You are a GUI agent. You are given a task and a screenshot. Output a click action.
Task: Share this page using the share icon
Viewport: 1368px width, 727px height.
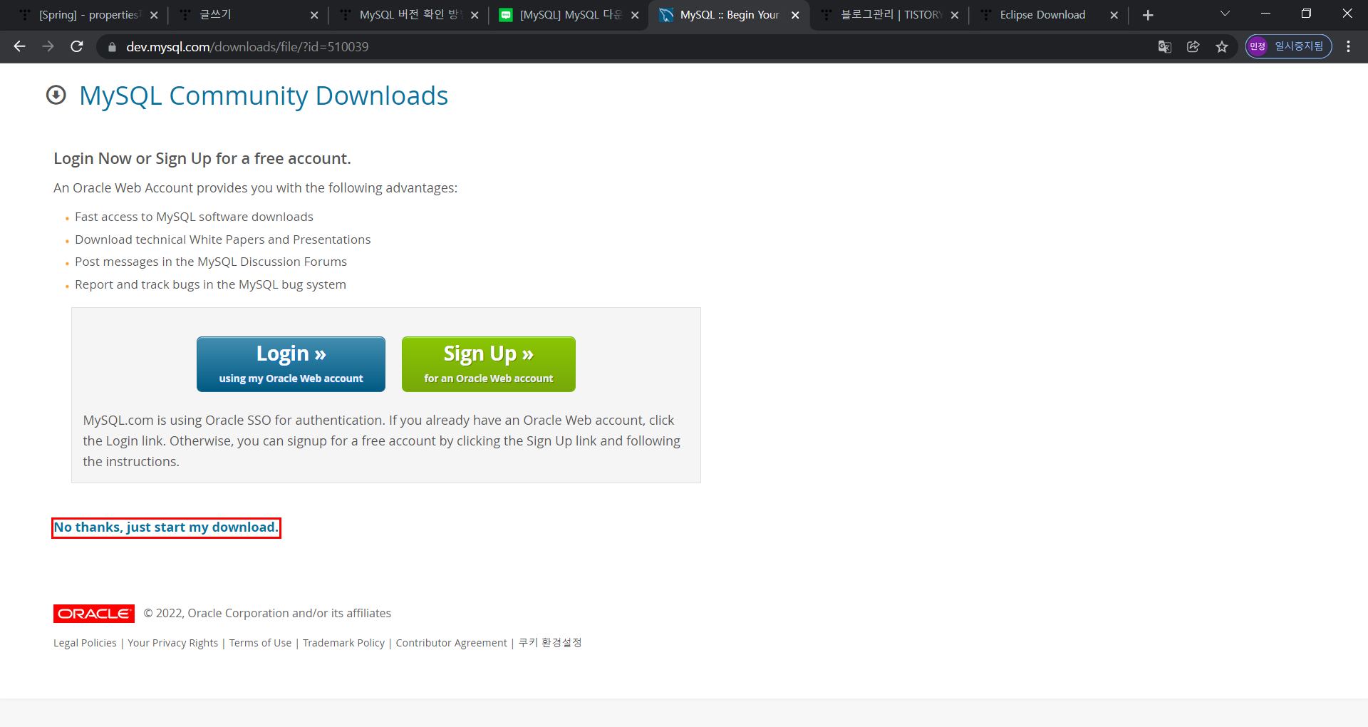click(x=1193, y=46)
